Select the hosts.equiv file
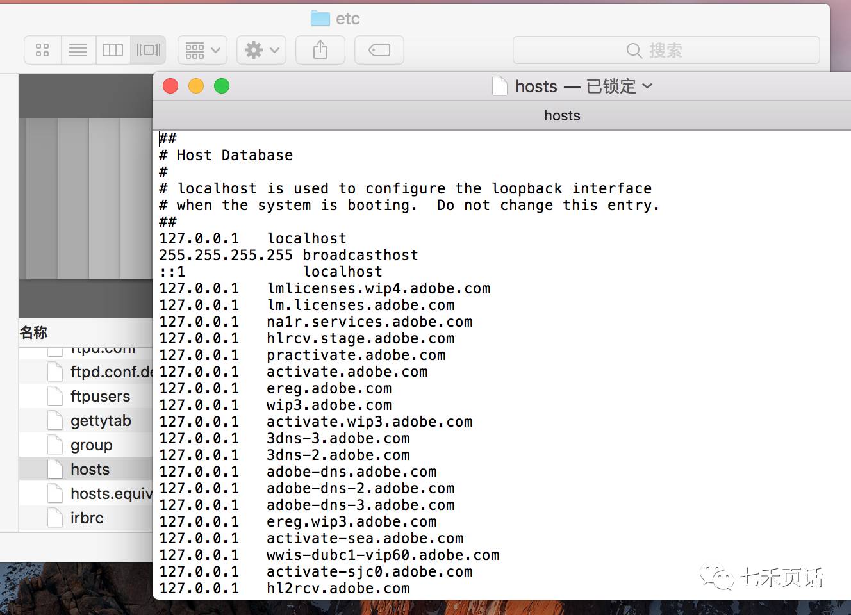 tap(86, 493)
